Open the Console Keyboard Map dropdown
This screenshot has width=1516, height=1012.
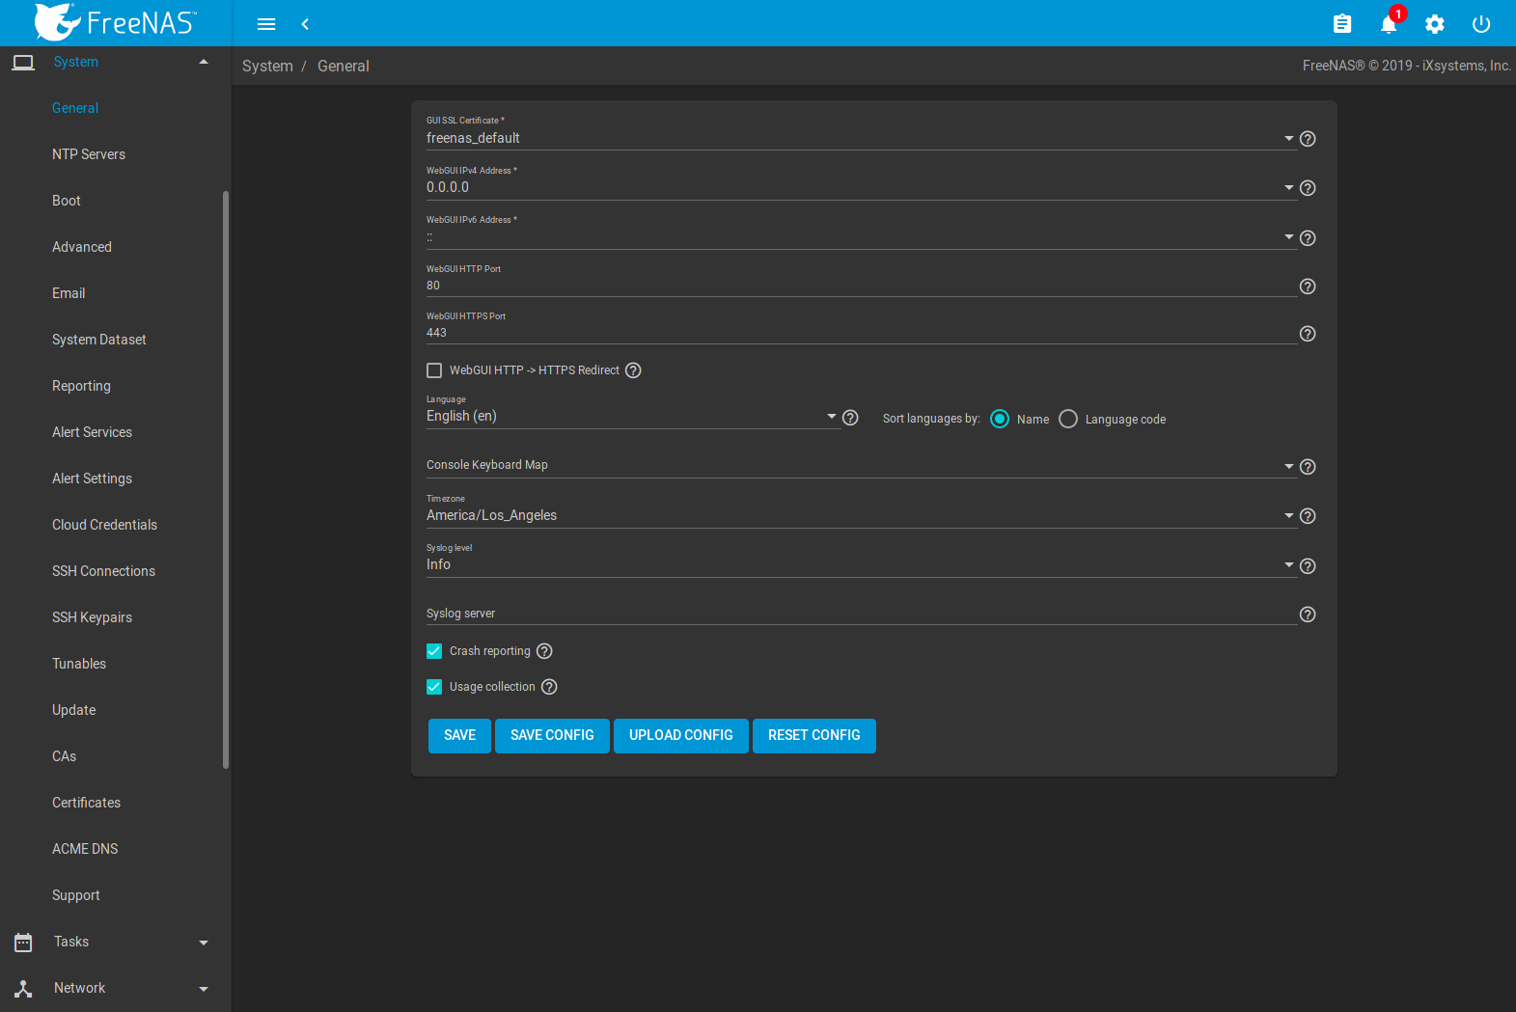pyautogui.click(x=862, y=466)
